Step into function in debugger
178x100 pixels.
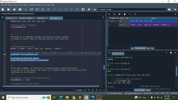[x=60, y=9]
